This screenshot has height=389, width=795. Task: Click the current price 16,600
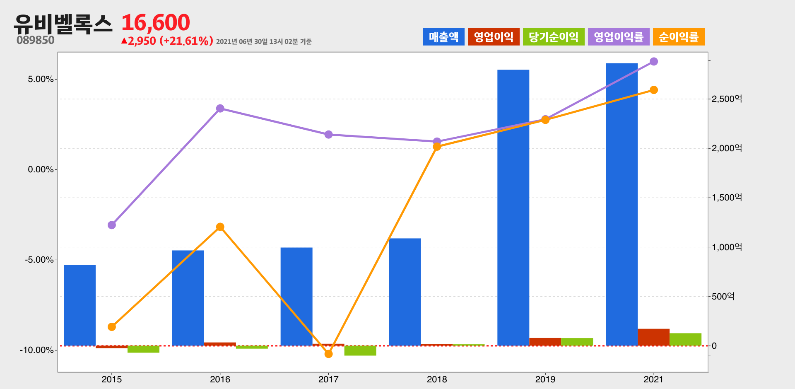[x=156, y=22]
